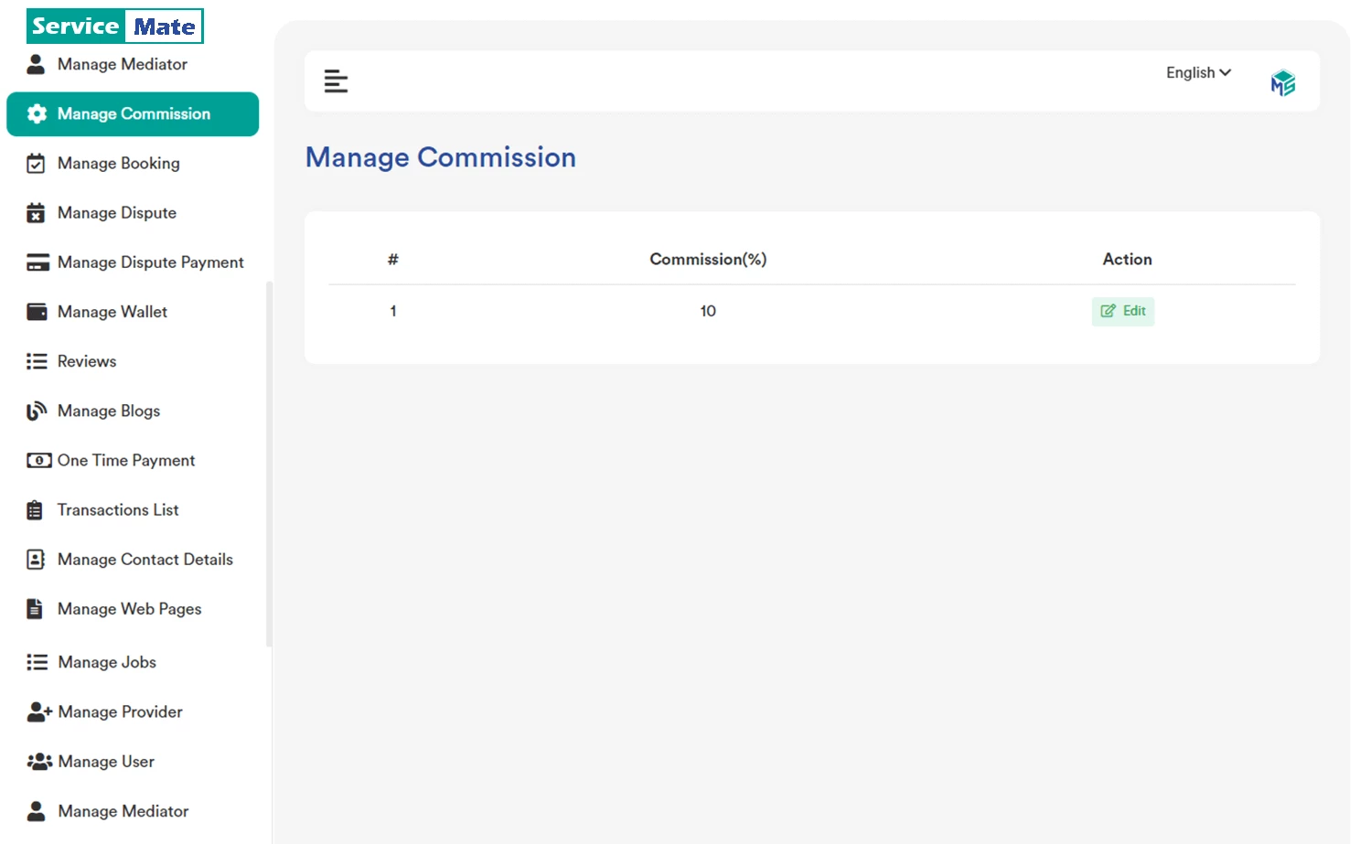Image resolution: width=1360 pixels, height=844 pixels.
Task: Open the English language dropdown
Action: pyautogui.click(x=1191, y=72)
